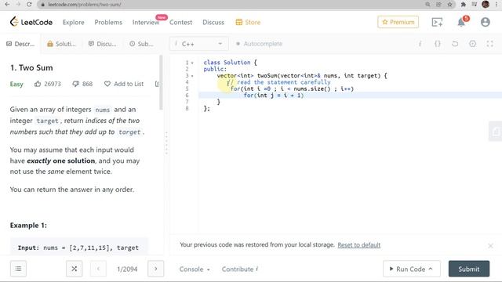Click the Reset to default link
This screenshot has width=502, height=282.
[359, 245]
